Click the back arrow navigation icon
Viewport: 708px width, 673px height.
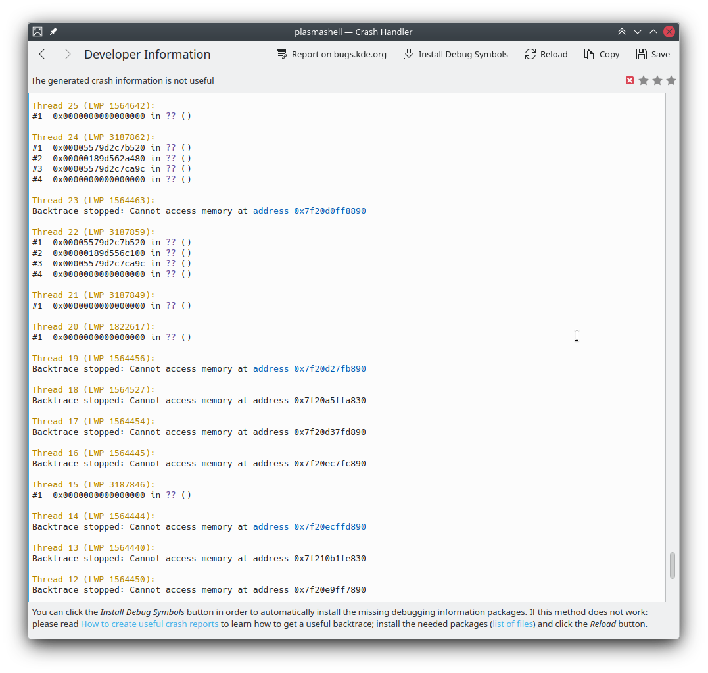click(x=42, y=55)
